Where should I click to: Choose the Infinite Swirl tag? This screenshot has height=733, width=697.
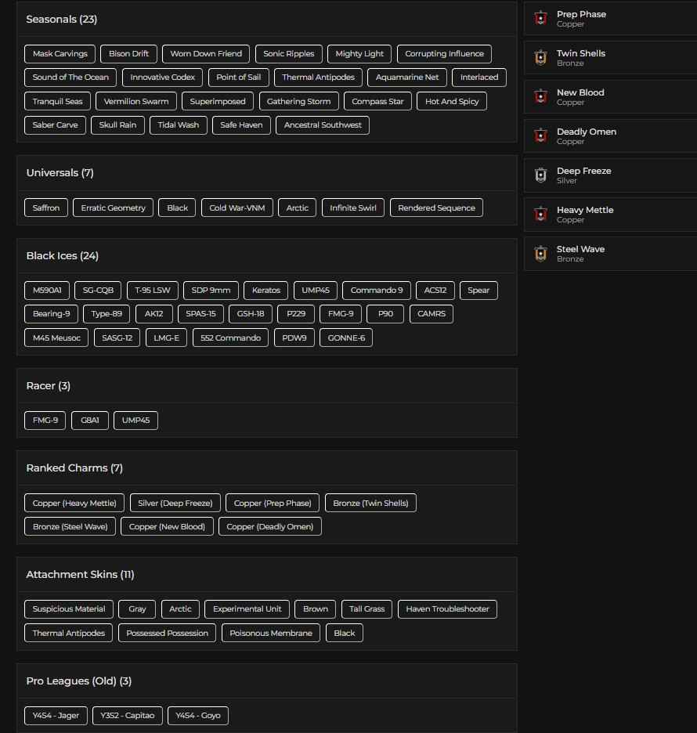click(353, 208)
